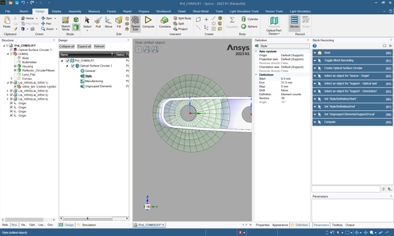Expand the Curves tree node

tap(12, 79)
